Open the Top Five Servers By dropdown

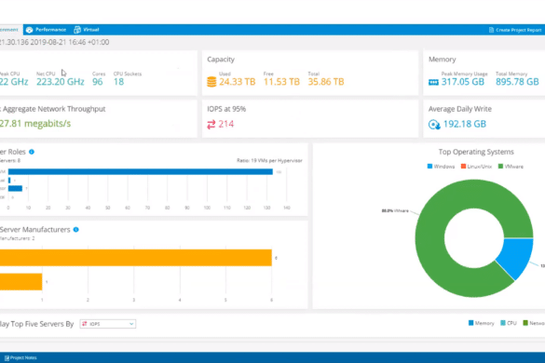pos(108,324)
